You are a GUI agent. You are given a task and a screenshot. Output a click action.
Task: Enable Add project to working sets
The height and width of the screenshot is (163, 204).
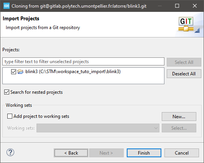click(x=10, y=116)
